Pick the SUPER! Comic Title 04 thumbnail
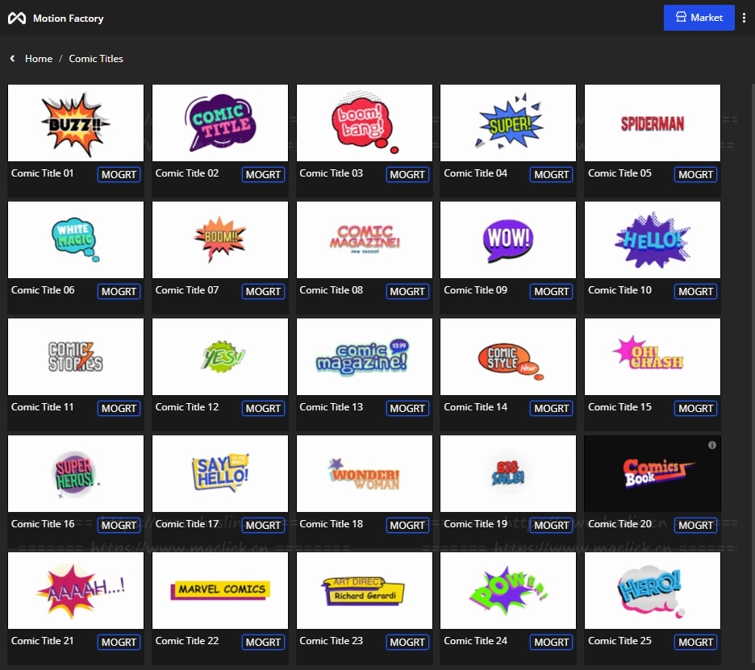This screenshot has height=670, width=755. point(508,123)
